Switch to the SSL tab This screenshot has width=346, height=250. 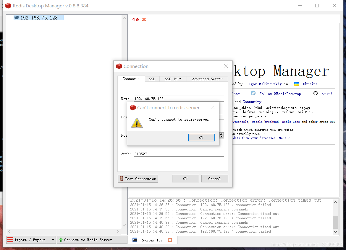[x=152, y=79]
